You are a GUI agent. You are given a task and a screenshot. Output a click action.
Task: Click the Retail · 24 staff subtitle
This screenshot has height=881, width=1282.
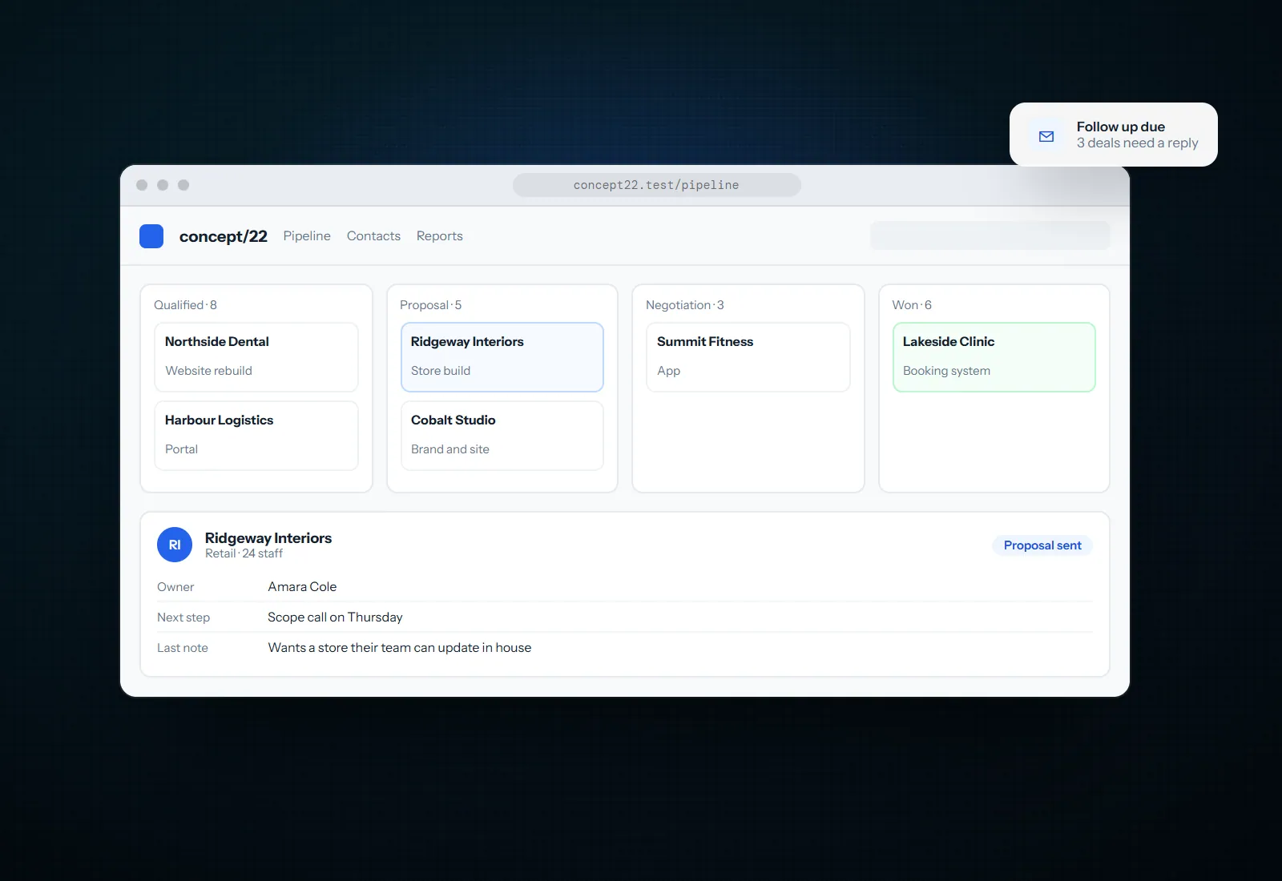pyautogui.click(x=244, y=553)
